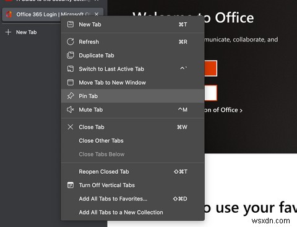Screen dimensions: 297x227
Task: Choose Pin Tab from the menu
Action: (132, 96)
